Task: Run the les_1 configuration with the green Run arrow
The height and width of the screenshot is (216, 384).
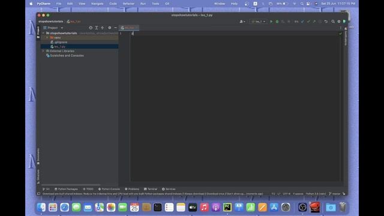Action: [x=271, y=22]
